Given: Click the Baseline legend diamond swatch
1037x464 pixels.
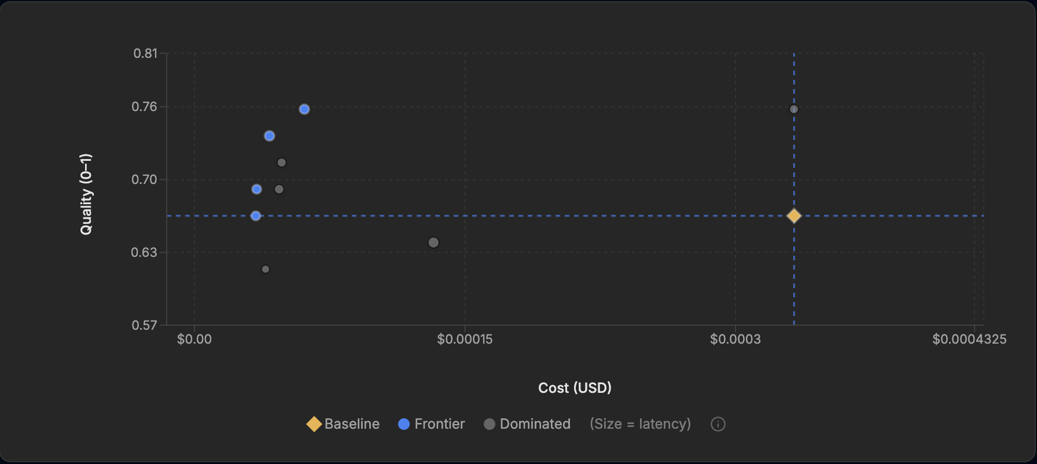Looking at the screenshot, I should (x=314, y=424).
